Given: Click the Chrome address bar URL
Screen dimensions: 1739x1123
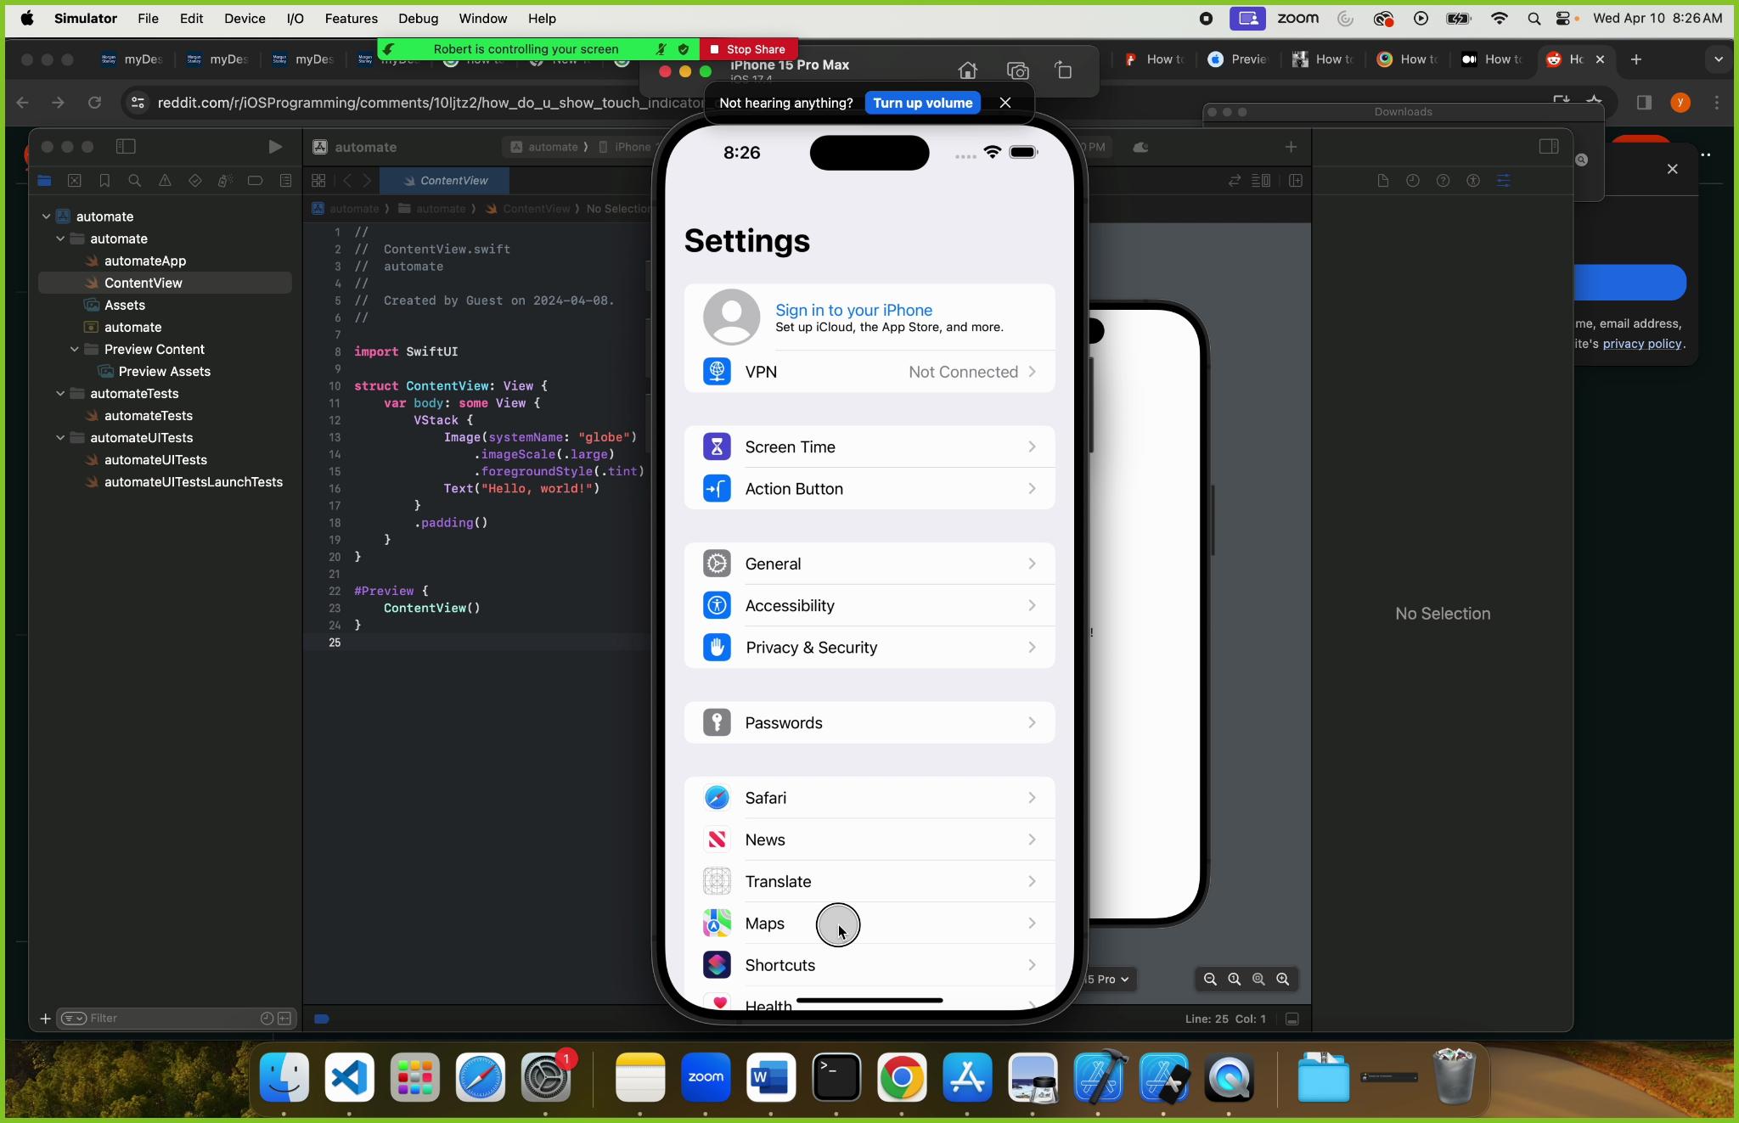Looking at the screenshot, I should (430, 103).
